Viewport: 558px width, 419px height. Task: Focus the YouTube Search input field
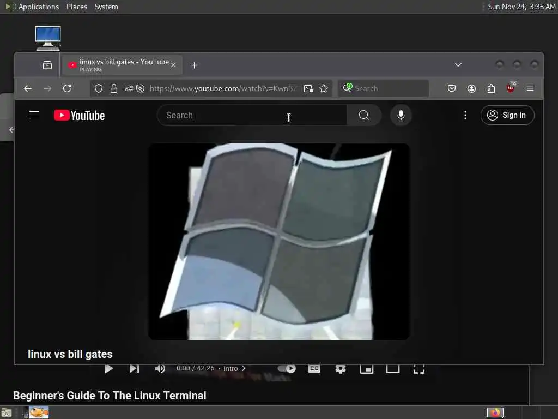click(252, 115)
